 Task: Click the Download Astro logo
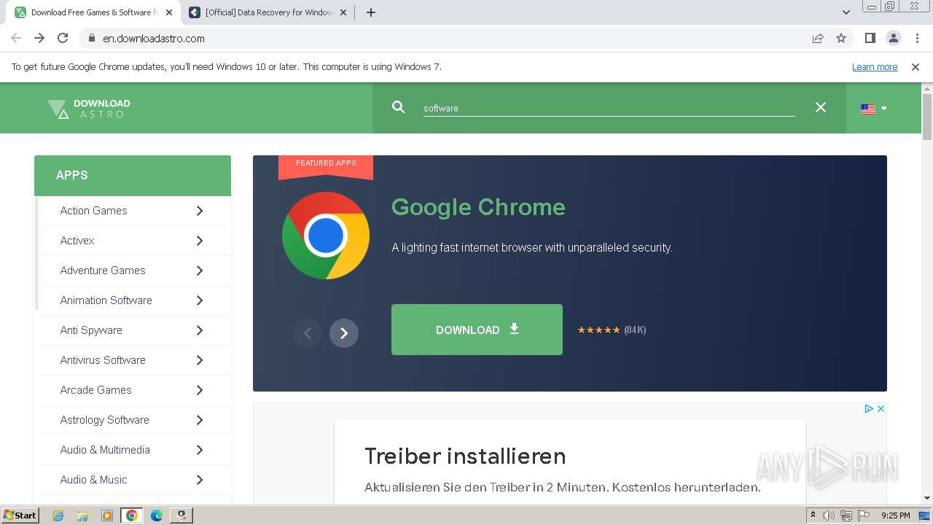coord(89,109)
